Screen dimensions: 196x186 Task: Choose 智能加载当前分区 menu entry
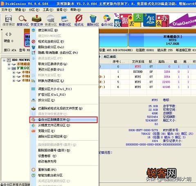(x=64, y=175)
